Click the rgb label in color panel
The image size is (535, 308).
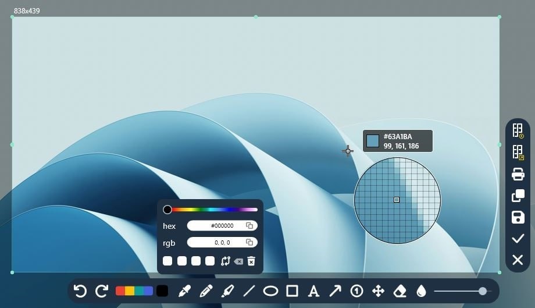click(169, 243)
